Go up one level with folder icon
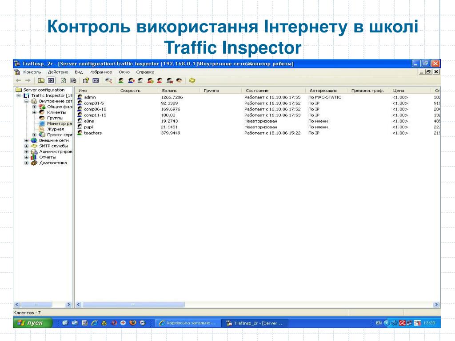Screen dimensions: 455x341 pyautogui.click(x=41, y=81)
